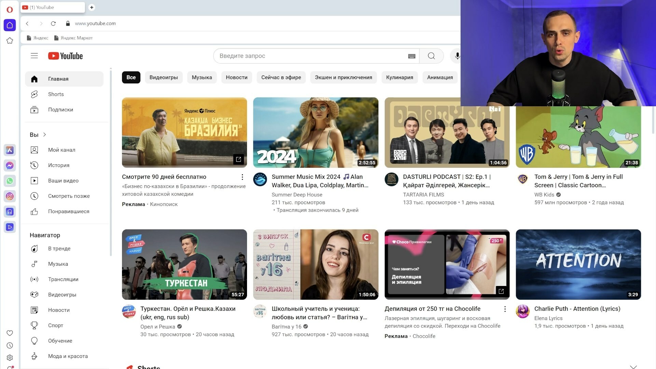Open 'Обучение' in Навигатор
Viewport: 656px width, 369px height.
click(x=64, y=341)
